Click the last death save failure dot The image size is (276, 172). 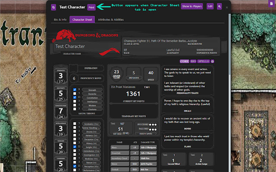coord(155,128)
